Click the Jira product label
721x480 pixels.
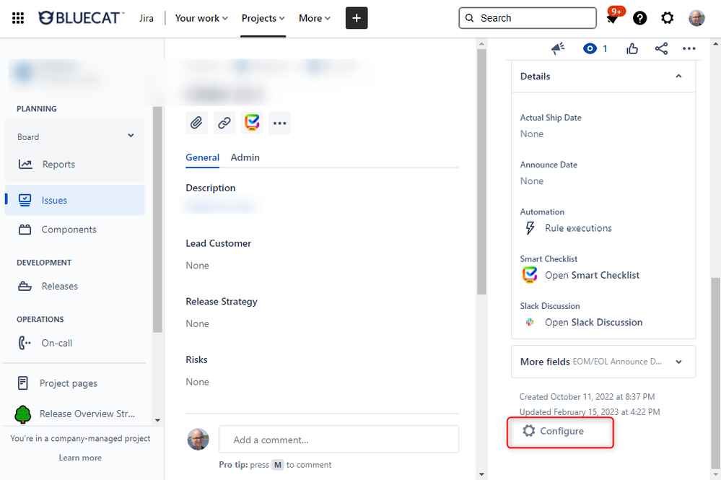[147, 18]
